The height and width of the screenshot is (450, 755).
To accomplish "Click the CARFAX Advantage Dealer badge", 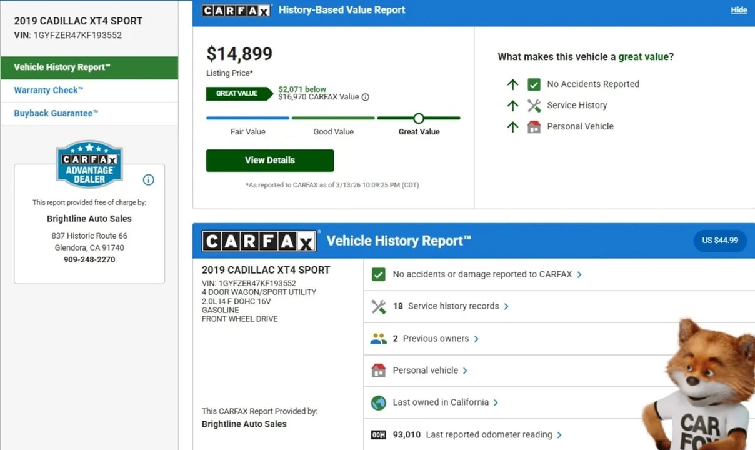I will pyautogui.click(x=89, y=164).
